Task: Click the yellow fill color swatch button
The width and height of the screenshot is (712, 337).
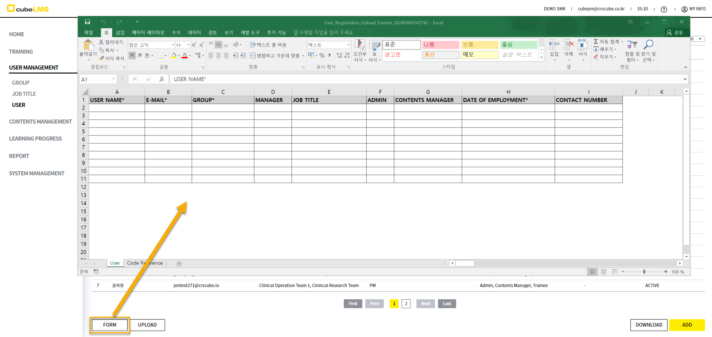Action: [x=174, y=55]
